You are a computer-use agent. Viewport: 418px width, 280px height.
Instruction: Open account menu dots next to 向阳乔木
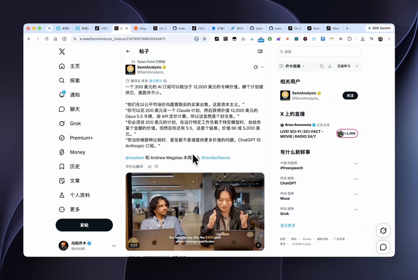coord(114,245)
